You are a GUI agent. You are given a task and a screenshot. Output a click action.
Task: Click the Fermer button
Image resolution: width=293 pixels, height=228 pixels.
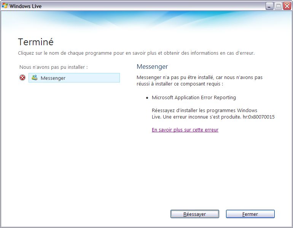point(250,214)
